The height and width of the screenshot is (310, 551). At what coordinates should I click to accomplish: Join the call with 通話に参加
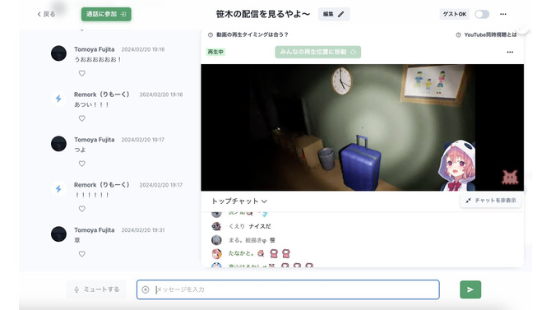[106, 14]
